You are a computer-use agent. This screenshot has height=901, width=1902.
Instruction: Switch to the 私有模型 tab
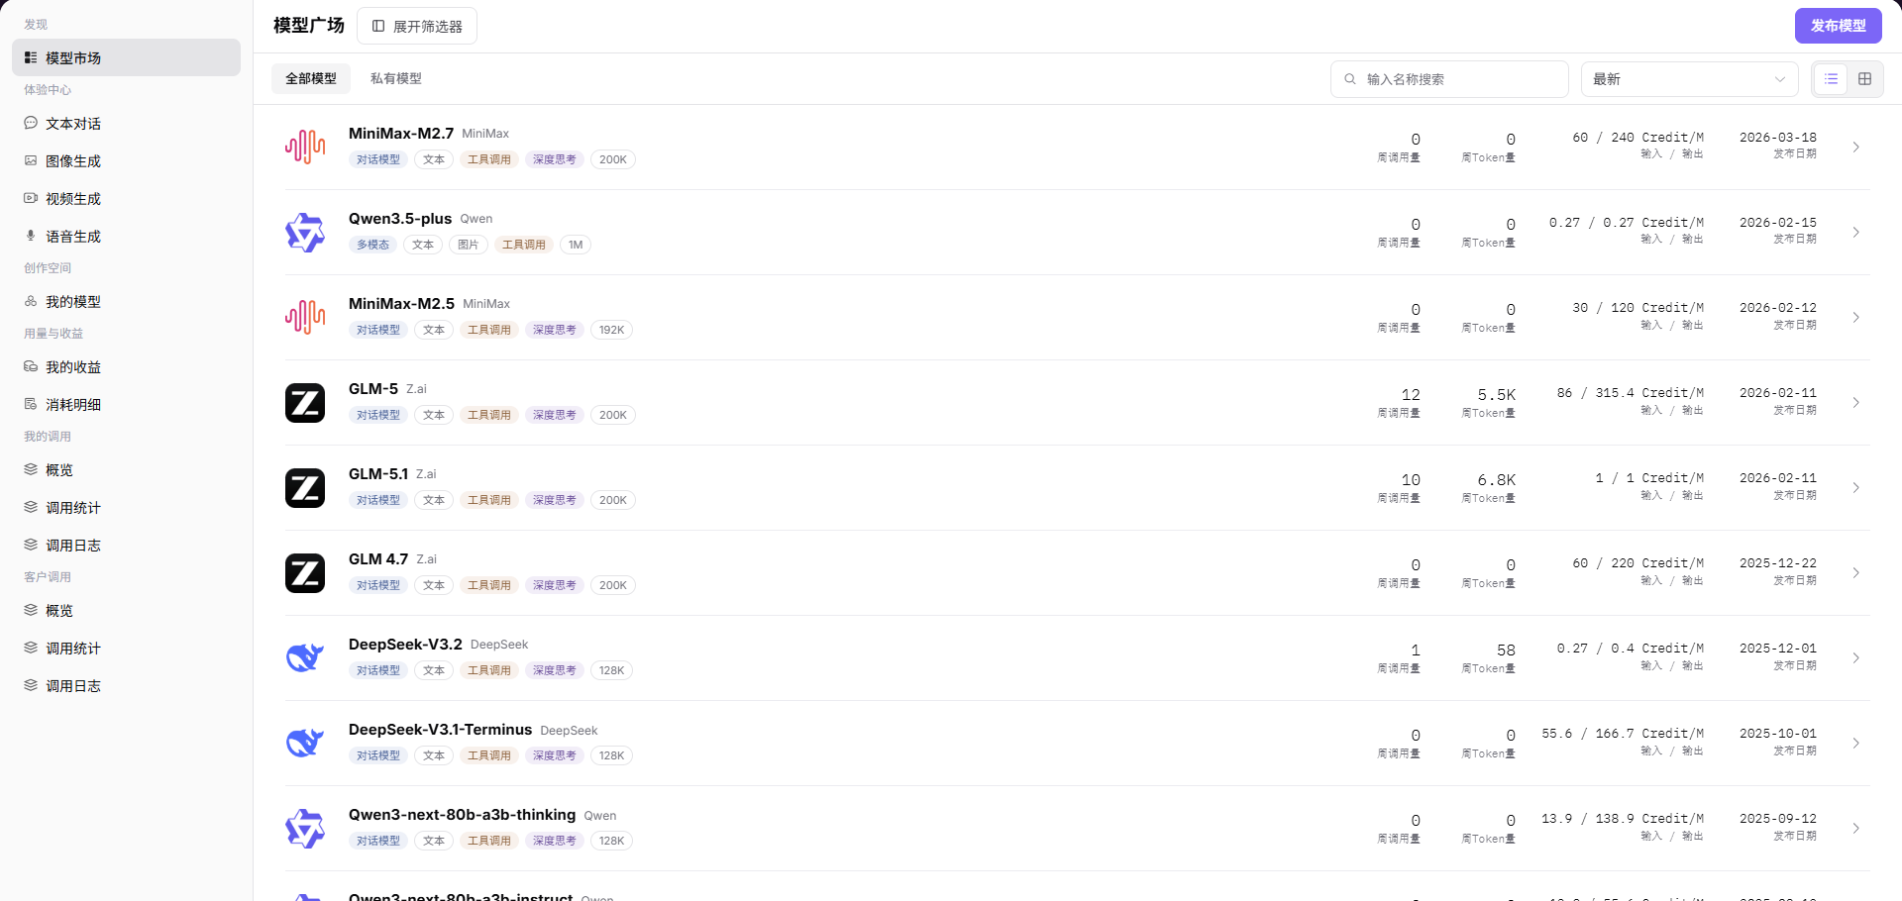[396, 78]
